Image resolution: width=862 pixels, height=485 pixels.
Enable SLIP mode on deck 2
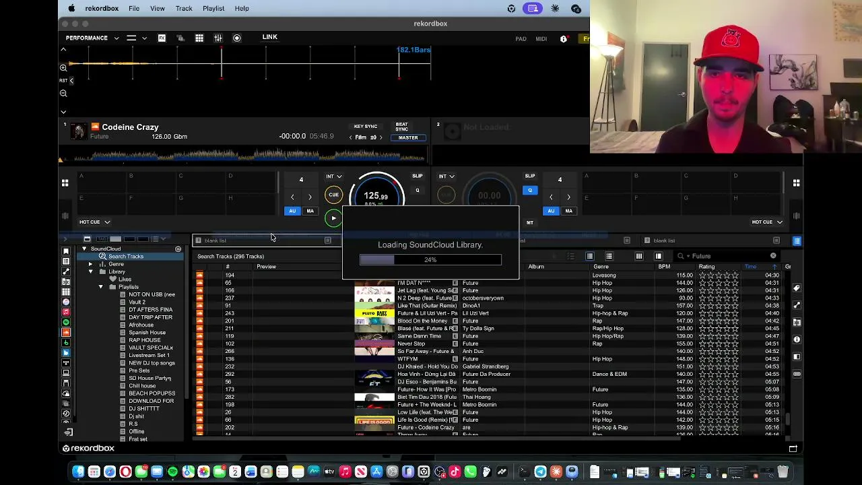pos(530,176)
